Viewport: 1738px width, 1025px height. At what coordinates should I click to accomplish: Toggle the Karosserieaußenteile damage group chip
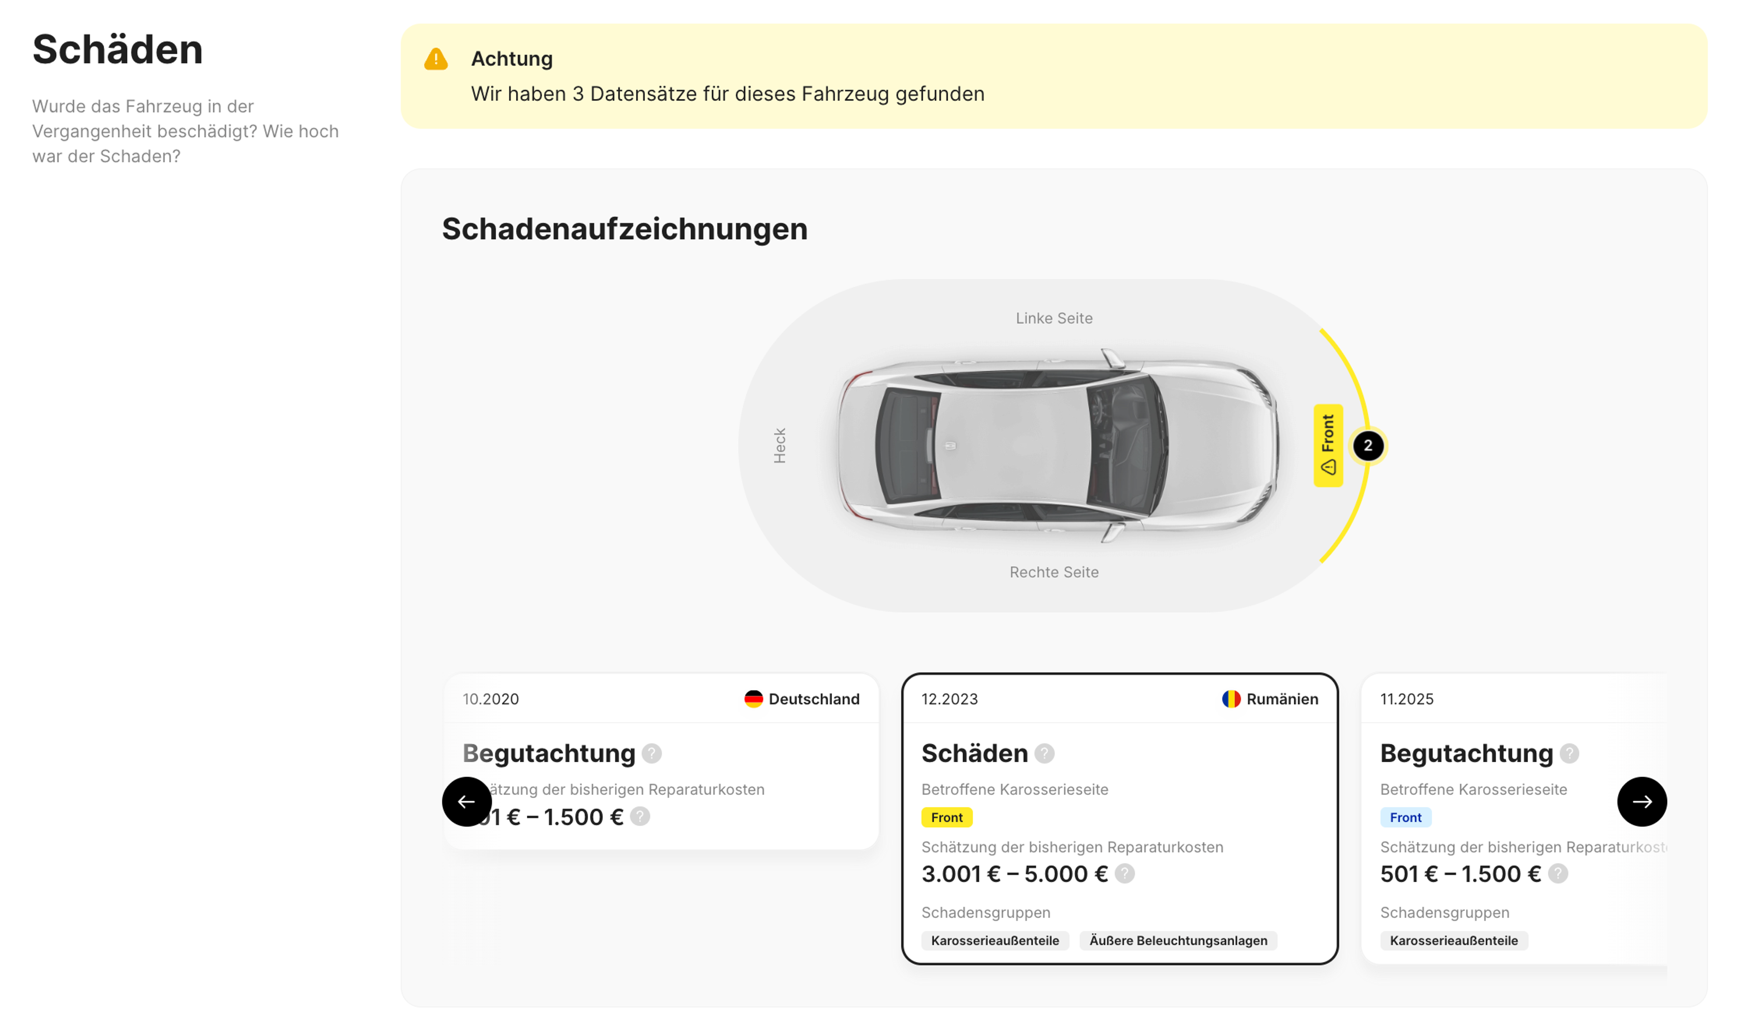pyautogui.click(x=994, y=941)
